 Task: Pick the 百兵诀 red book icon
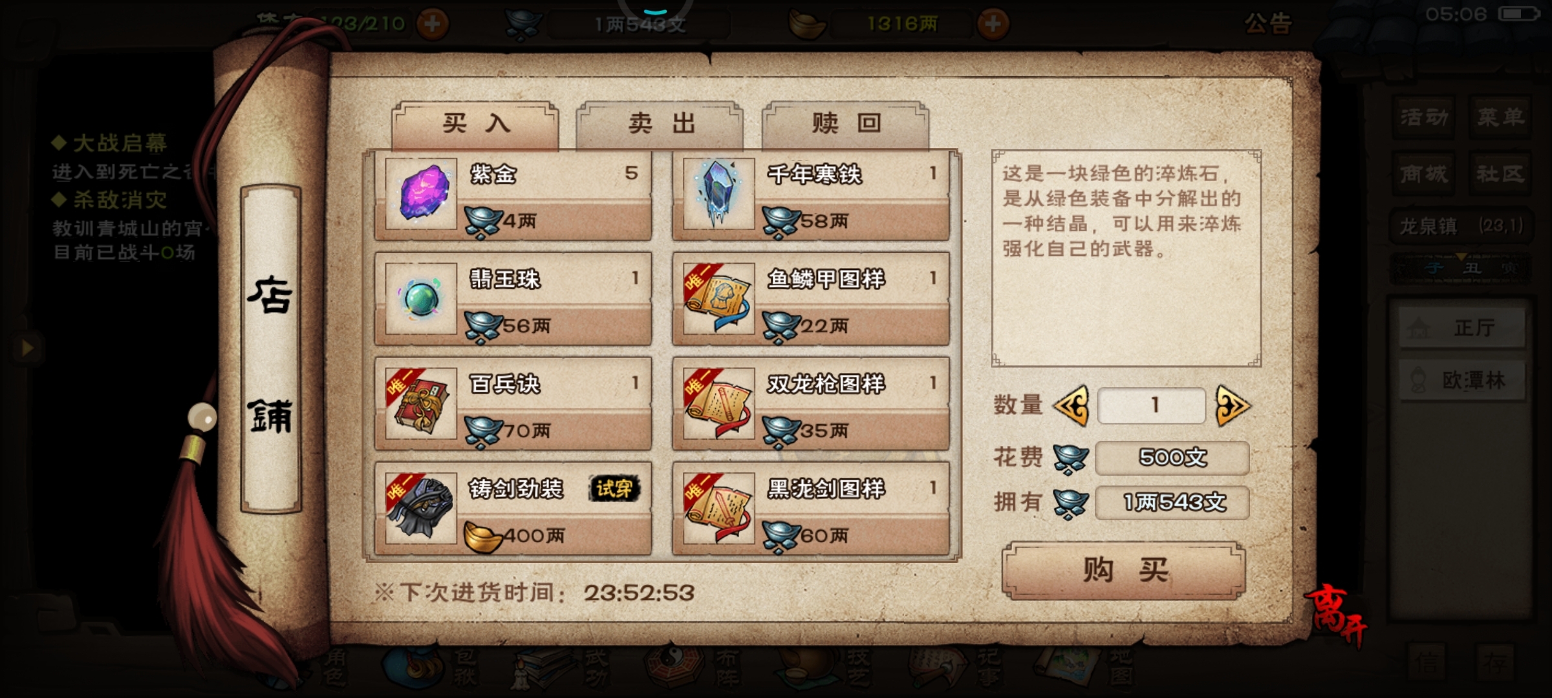421,403
